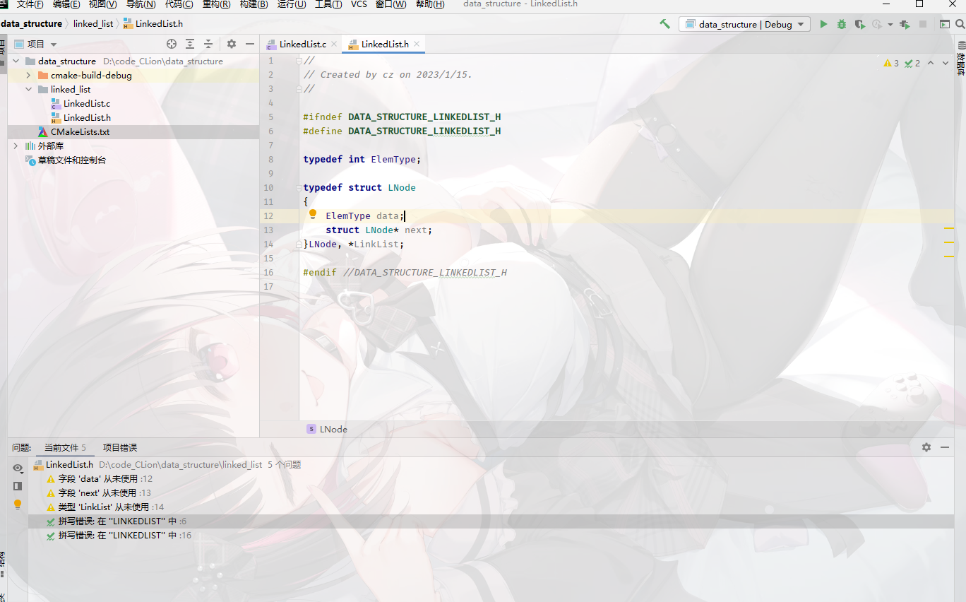Viewport: 966px width, 602px height.
Task: Open project panel settings gear
Action: (x=232, y=44)
